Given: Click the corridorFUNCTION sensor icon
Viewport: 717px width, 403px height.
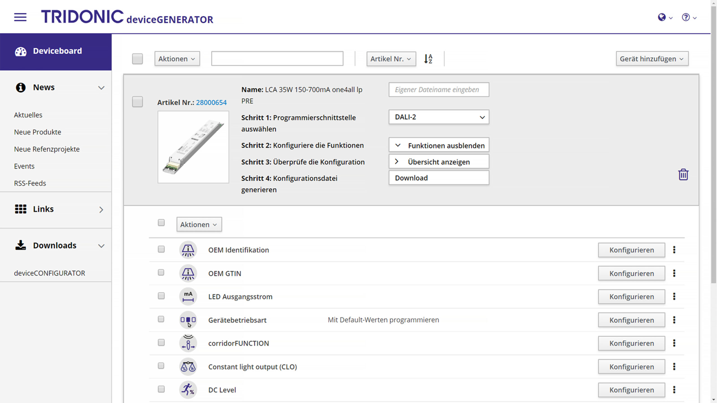Looking at the screenshot, I should [188, 343].
